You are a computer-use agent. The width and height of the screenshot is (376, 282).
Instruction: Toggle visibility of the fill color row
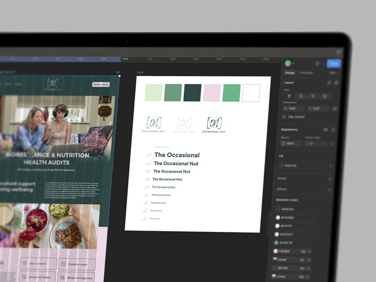331,166
